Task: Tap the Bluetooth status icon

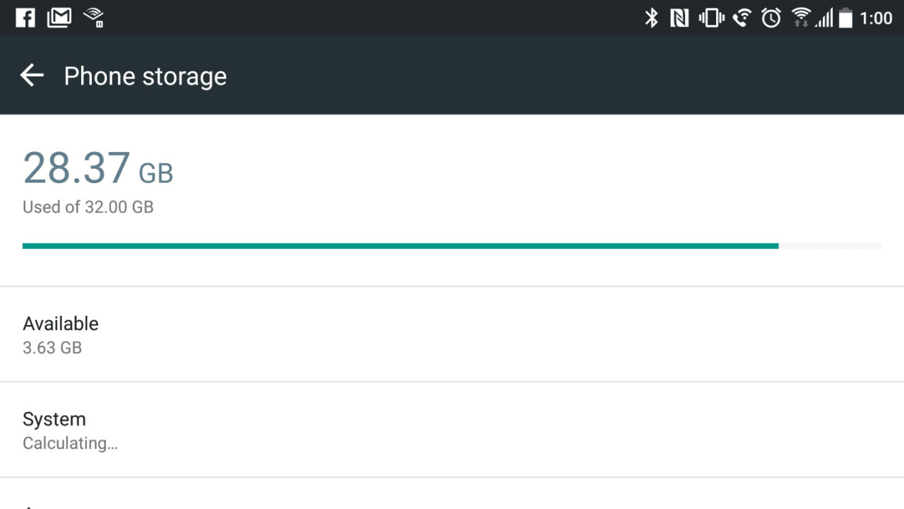Action: click(651, 18)
